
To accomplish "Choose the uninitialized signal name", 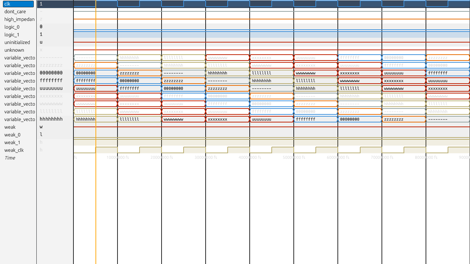I will click(x=17, y=43).
